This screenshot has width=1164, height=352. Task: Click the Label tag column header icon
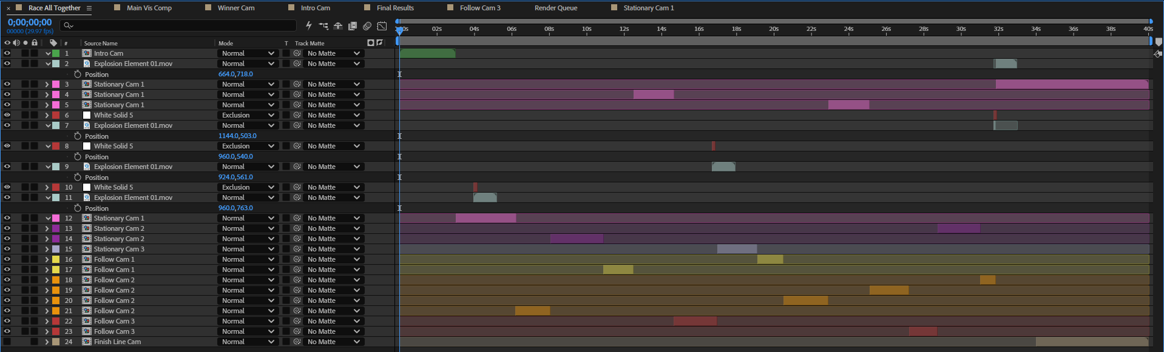[53, 43]
